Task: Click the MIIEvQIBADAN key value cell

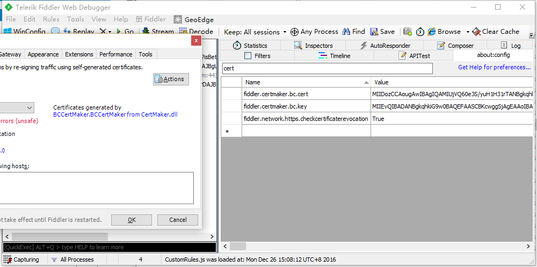Action: click(x=452, y=106)
